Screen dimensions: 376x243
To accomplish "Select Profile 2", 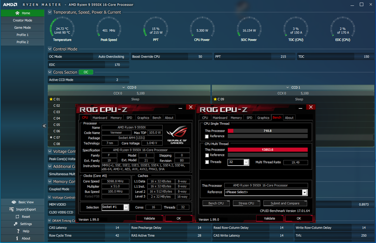I will 22,42.
